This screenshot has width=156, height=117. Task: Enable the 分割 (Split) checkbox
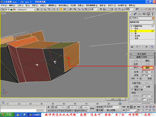pos(144,86)
